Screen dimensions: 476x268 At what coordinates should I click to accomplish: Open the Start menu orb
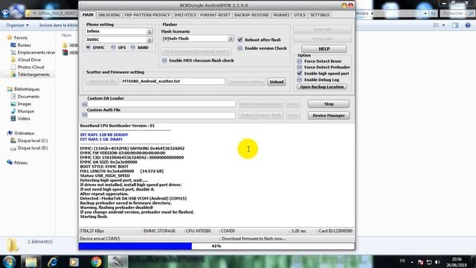pos(9,261)
